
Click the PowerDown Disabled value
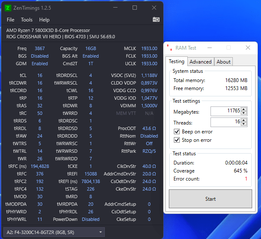[x=91, y=219]
